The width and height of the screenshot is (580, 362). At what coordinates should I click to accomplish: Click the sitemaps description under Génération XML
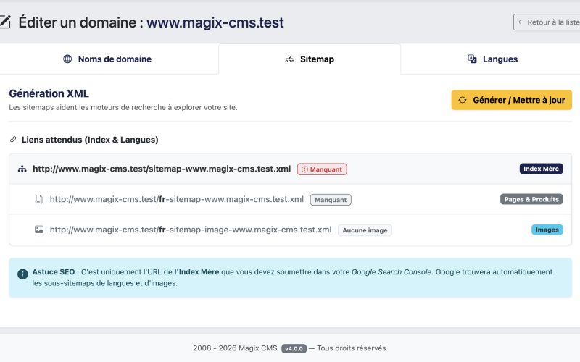coord(123,107)
